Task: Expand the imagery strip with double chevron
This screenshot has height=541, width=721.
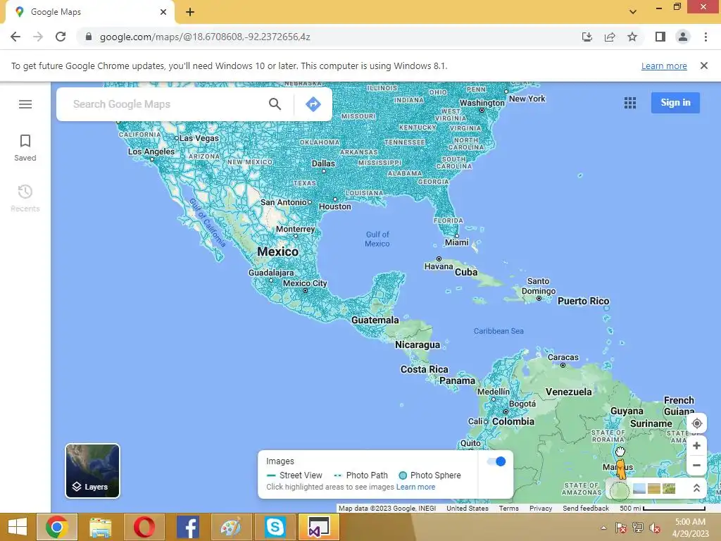Action: (x=696, y=488)
